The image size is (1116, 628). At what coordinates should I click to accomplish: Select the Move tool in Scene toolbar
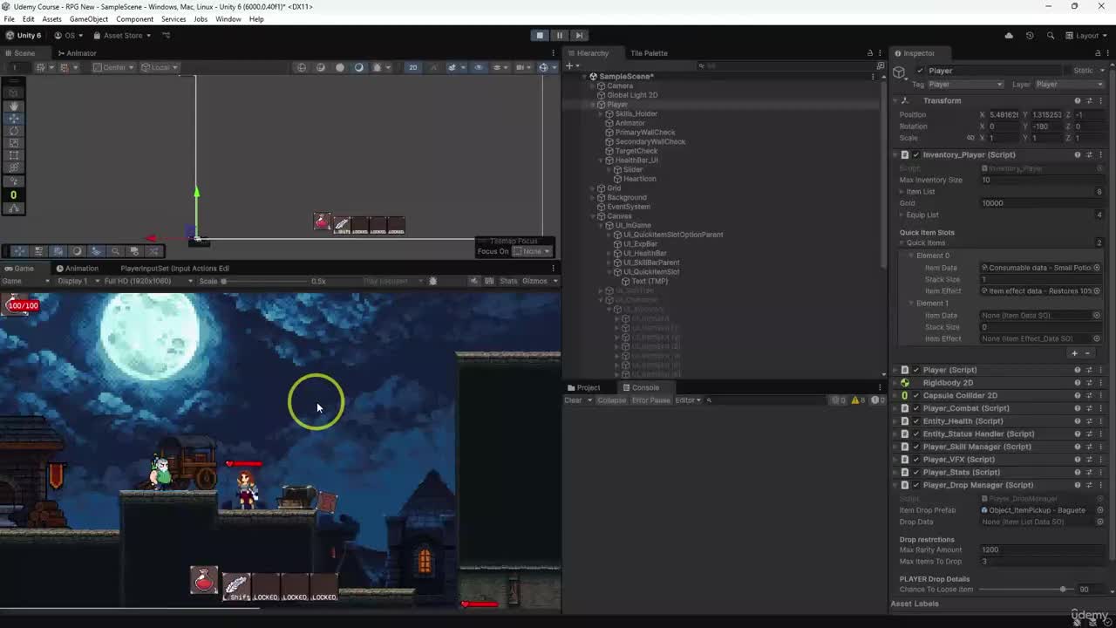click(x=13, y=118)
